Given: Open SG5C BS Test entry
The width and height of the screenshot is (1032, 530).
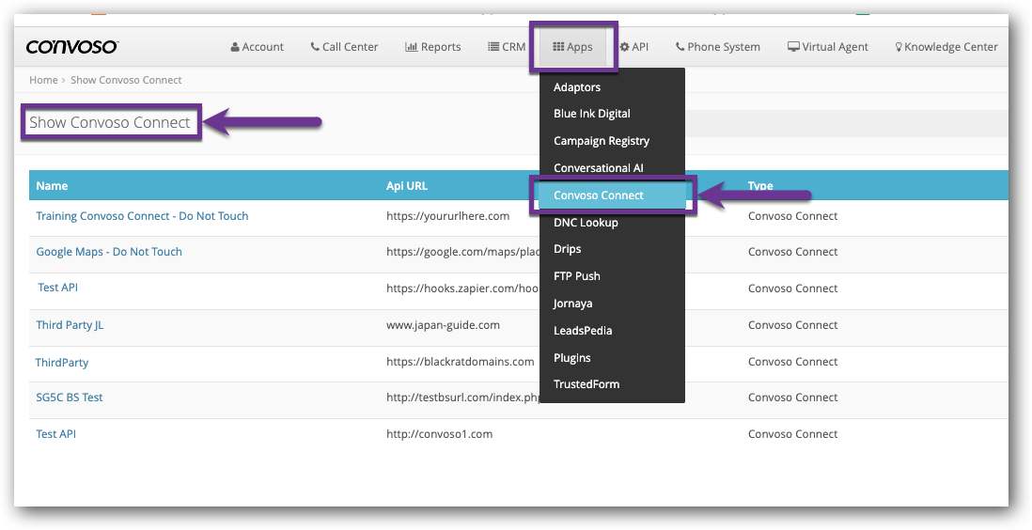Looking at the screenshot, I should (70, 397).
